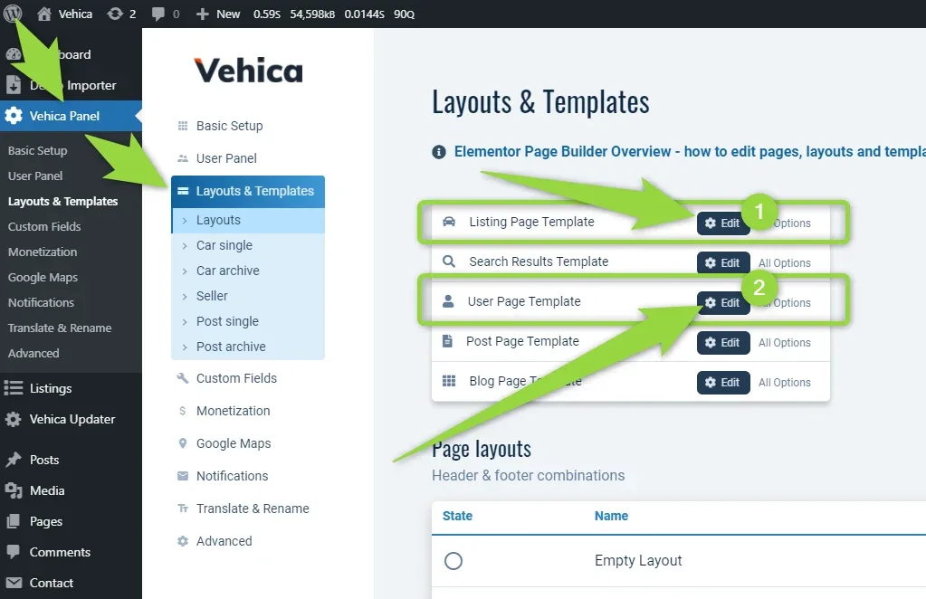The width and height of the screenshot is (926, 599).
Task: Open Translate & Rename in WordPress submenu
Action: coord(60,328)
